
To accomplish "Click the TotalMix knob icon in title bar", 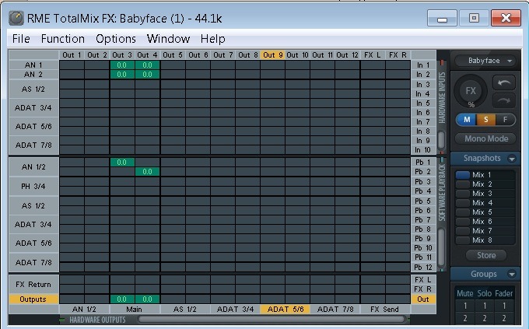I will [16, 18].
